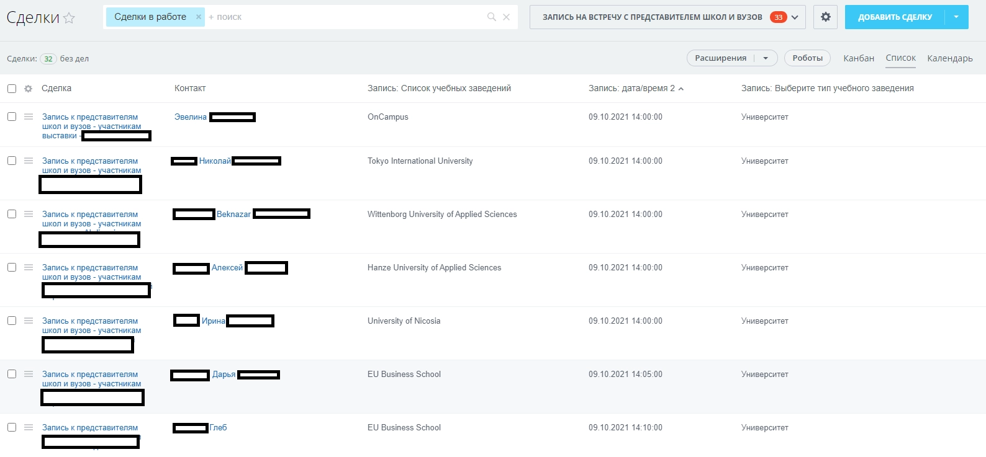The image size is (986, 457).
Task: Open the arrow next to Добавить сделку
Action: (x=956, y=17)
